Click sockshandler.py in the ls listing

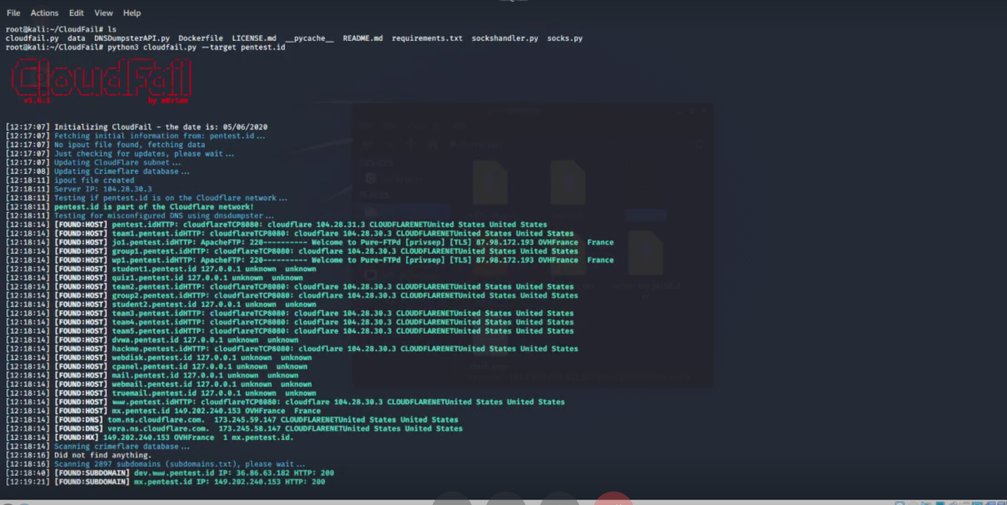point(505,38)
